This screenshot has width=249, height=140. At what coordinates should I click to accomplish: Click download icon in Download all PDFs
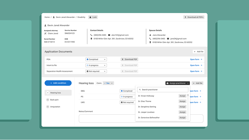(x=185, y=17)
